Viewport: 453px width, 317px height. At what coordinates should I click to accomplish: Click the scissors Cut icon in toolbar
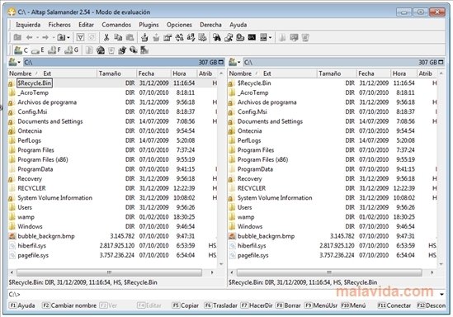tap(106, 37)
